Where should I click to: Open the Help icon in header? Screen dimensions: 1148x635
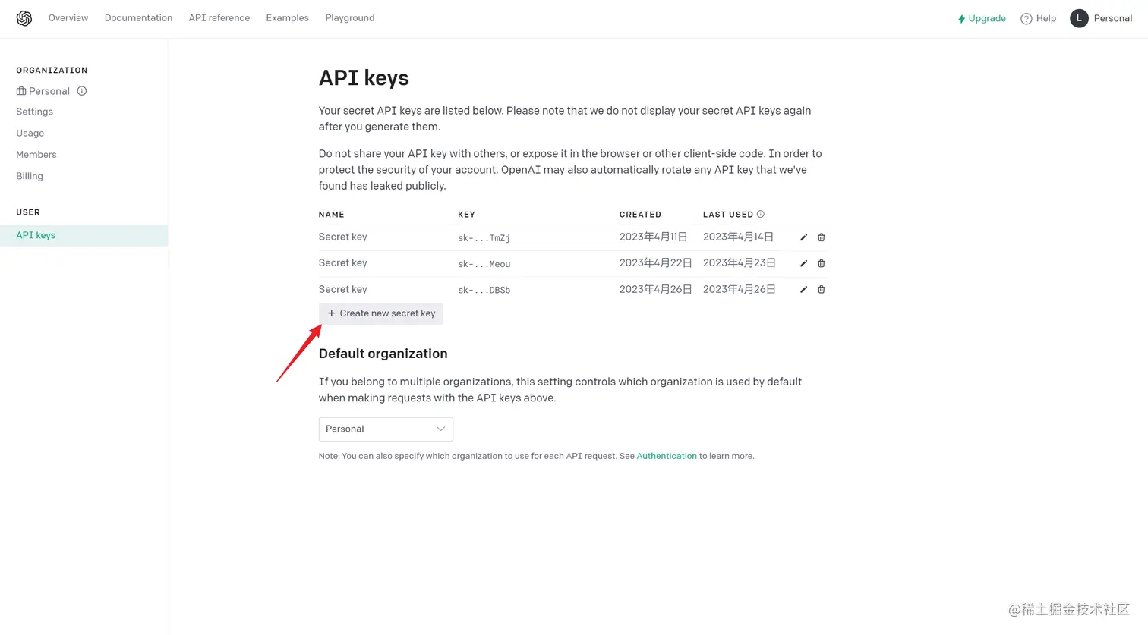pos(1027,19)
